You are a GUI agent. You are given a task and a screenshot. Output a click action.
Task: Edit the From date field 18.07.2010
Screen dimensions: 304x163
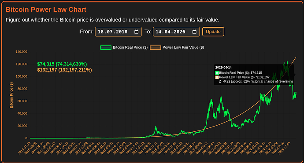118,32
